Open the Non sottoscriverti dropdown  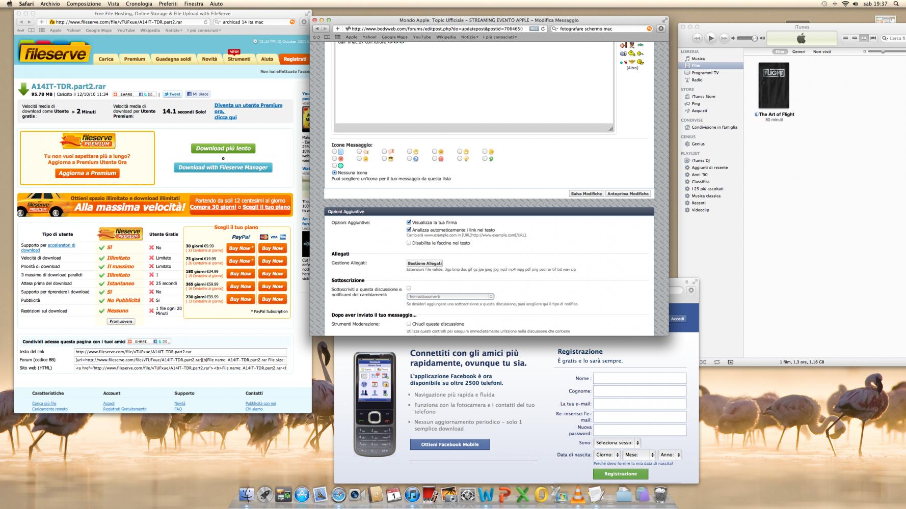(x=450, y=296)
